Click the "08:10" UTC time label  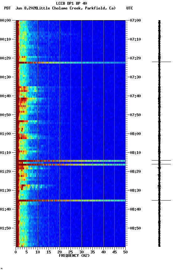135,153
